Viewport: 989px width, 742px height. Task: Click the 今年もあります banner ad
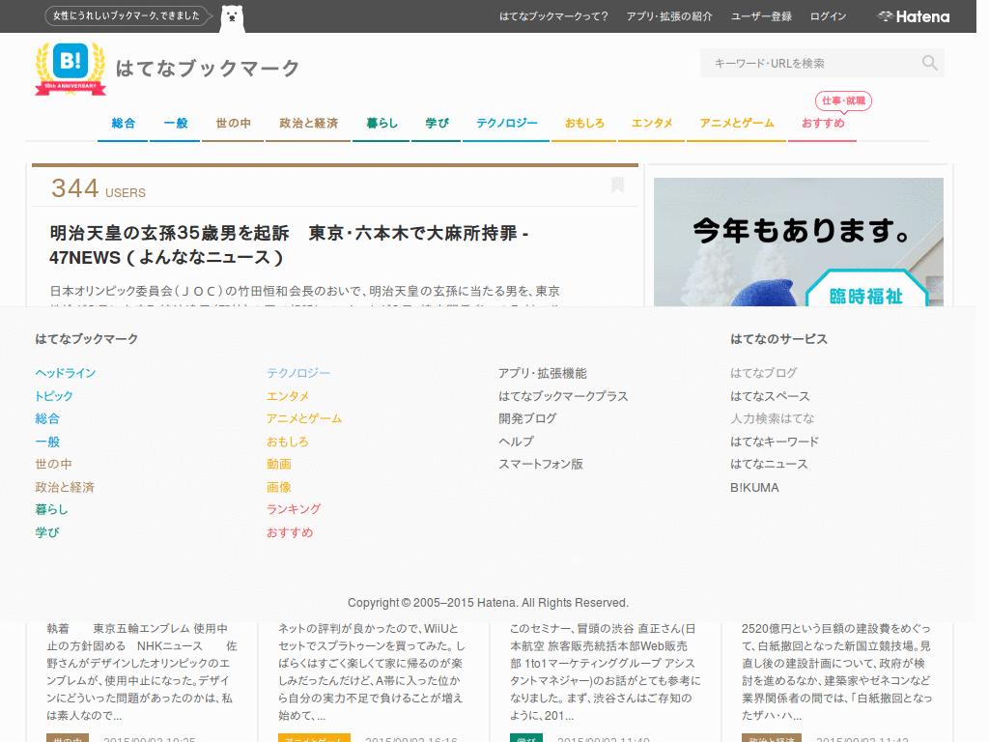tap(799, 243)
